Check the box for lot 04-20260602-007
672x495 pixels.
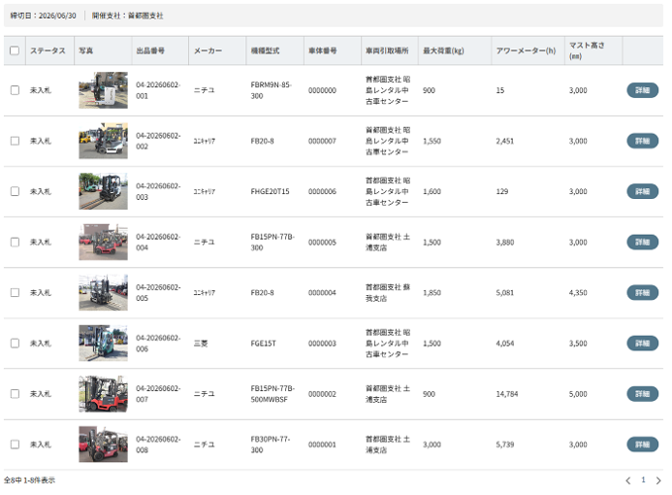pyautogui.click(x=15, y=394)
